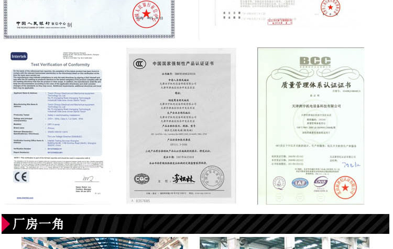Image resolution: width=393 pixels, height=249 pixels.
Task: Click the round grey seal on the CCC certificate
Action: (x=212, y=178)
